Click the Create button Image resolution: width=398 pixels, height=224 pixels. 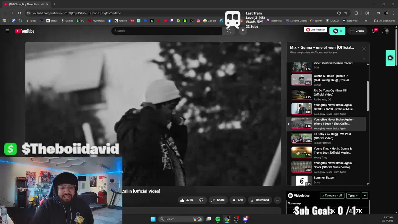[x=357, y=31]
